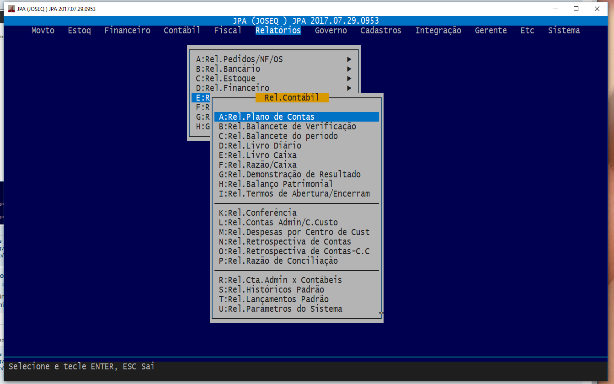Open S:Rel.Históricos Padrão report
The height and width of the screenshot is (384, 614).
pos(297,290)
